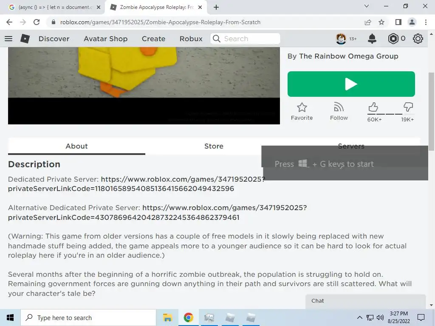The width and height of the screenshot is (435, 326).
Task: Open Chrome from the taskbar
Action: pos(188,318)
